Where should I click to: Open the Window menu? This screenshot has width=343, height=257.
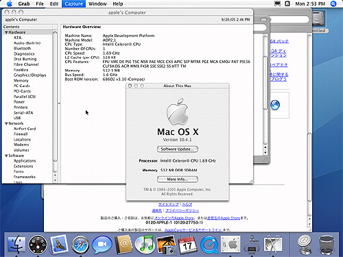coord(97,3)
